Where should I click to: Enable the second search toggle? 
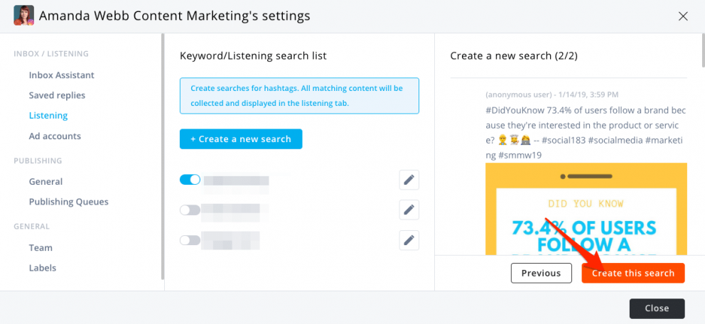190,210
